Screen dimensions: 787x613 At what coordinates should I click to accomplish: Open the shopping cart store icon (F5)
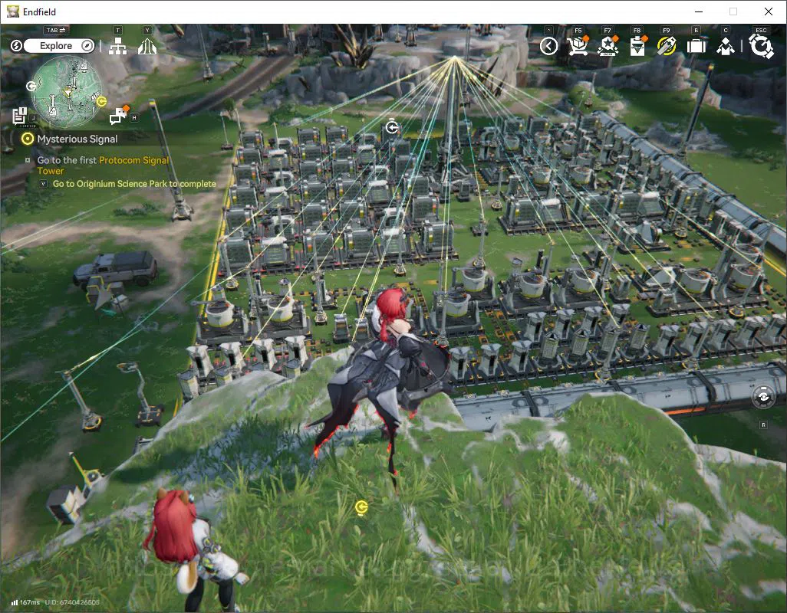[578, 46]
